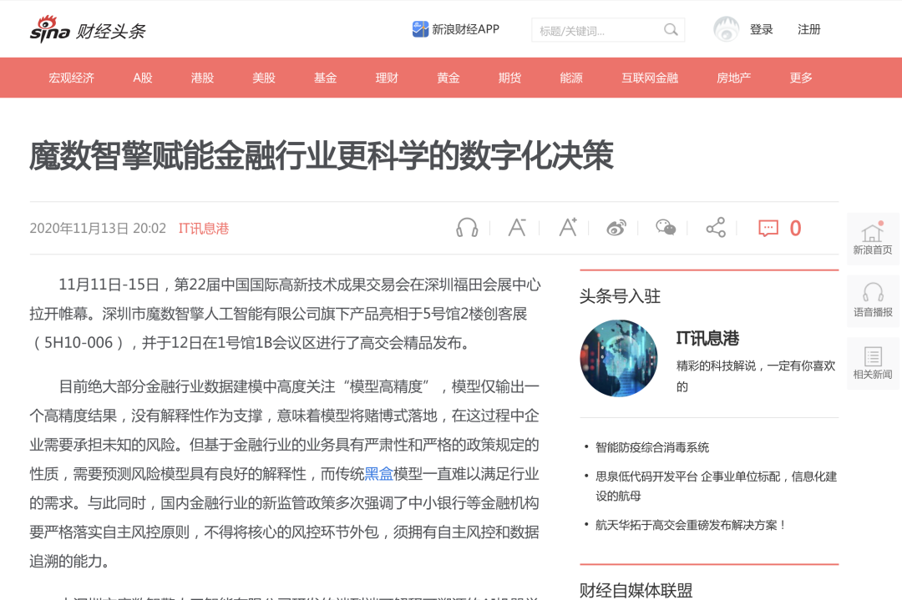The height and width of the screenshot is (600, 902).
Task: Go to 新浪首页 sidebar icon
Action: pyautogui.click(x=873, y=239)
